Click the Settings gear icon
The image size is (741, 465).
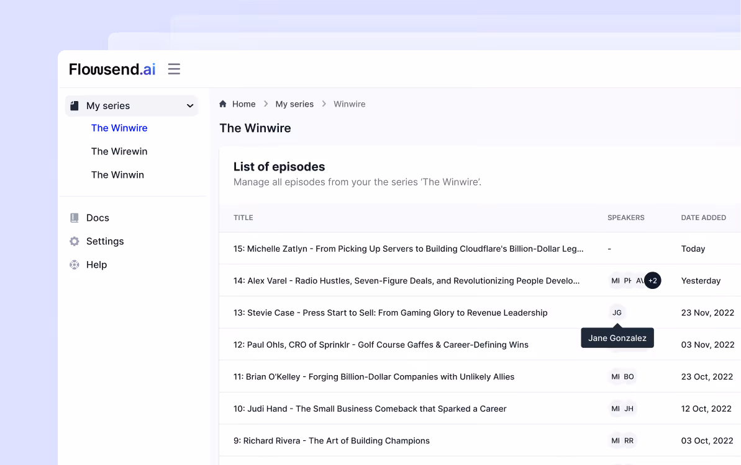click(74, 241)
